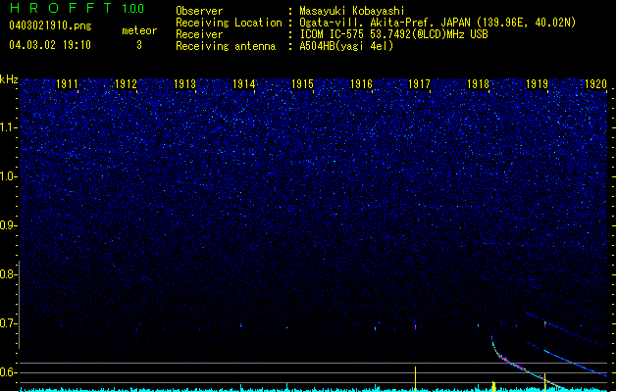Click the 1916 time marker
Viewport: 617px width, 392px height.
[361, 84]
